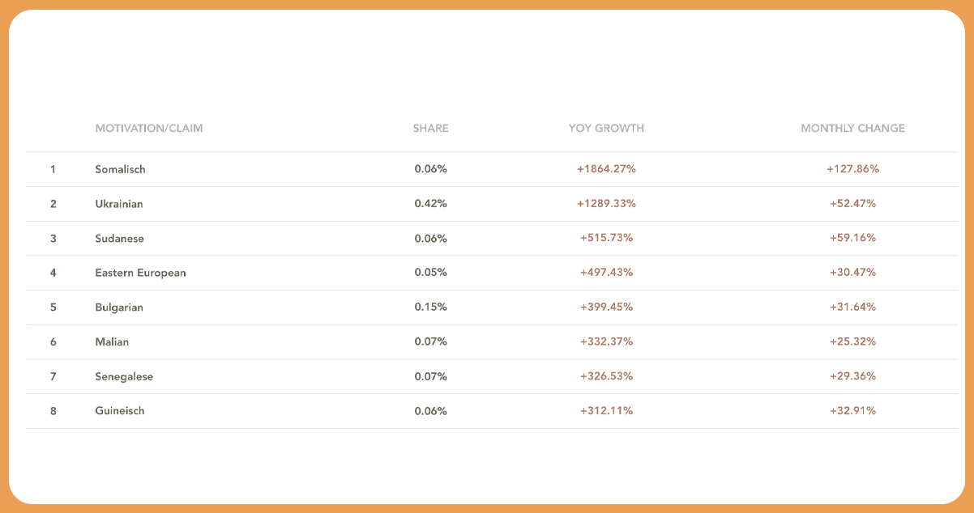Select the +127.86% monthly change value
The height and width of the screenshot is (513, 974).
coord(852,169)
